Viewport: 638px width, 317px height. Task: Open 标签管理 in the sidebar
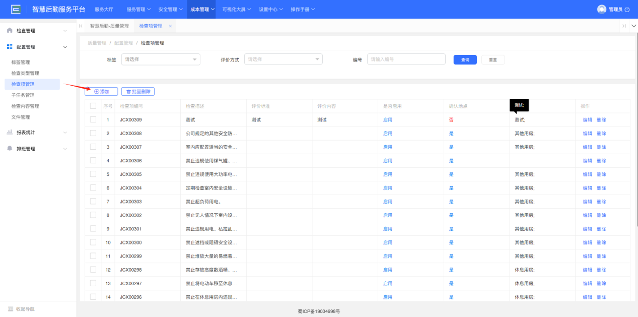tap(21, 62)
